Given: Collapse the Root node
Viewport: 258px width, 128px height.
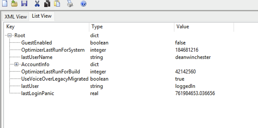Looking at the screenshot, I should pyautogui.click(x=9, y=35).
